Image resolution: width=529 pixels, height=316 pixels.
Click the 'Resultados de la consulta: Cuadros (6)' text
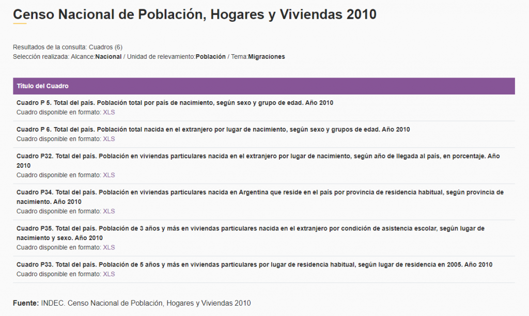click(x=67, y=48)
